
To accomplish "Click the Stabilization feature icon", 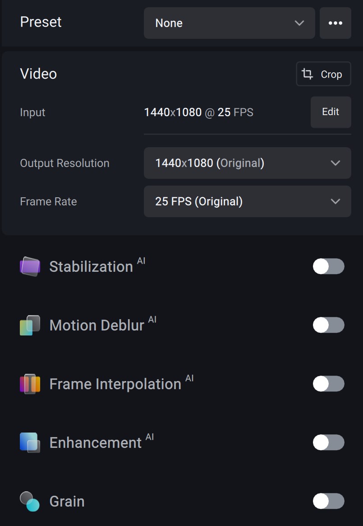I will click(30, 266).
